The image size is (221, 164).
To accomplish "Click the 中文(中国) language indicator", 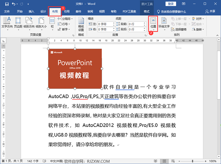I will click(57, 161).
